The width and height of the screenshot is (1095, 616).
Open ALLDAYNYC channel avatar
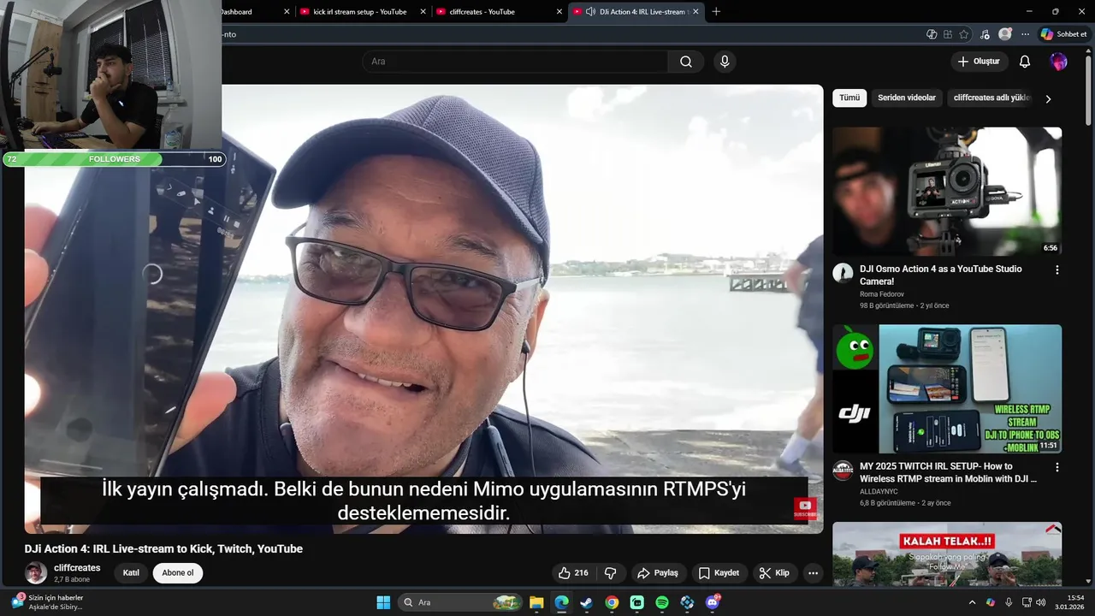click(843, 471)
